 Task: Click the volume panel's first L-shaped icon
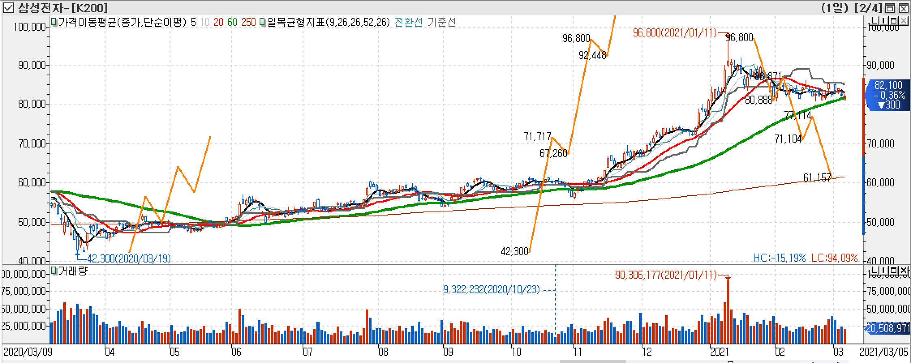coord(874,271)
